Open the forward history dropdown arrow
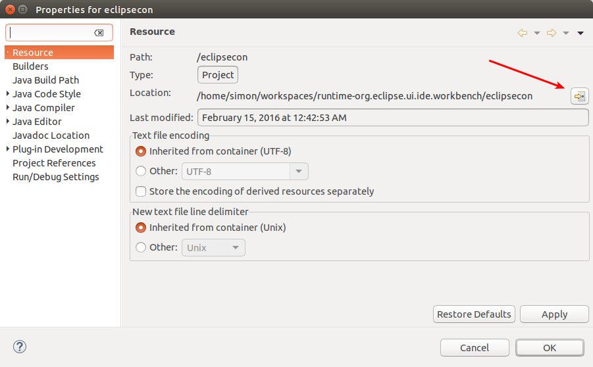This screenshot has width=593, height=367. point(566,34)
